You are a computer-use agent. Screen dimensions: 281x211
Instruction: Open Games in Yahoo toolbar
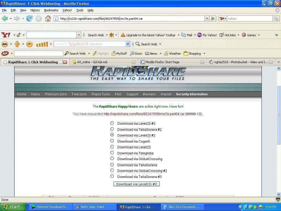tap(249, 35)
